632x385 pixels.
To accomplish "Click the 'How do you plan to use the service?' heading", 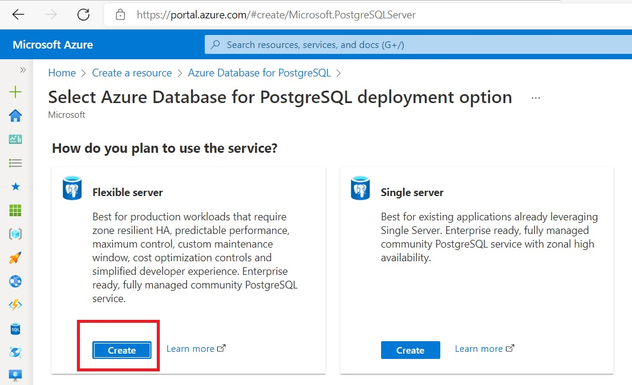I will (165, 148).
